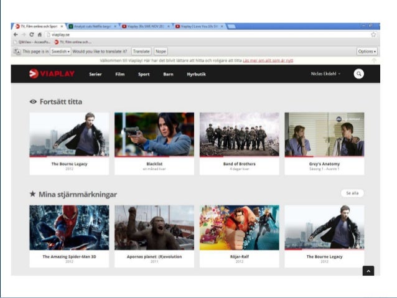Screen dimensions: 397x298
Task: Open the Band of Brothers thumbnail
Action: click(240, 134)
